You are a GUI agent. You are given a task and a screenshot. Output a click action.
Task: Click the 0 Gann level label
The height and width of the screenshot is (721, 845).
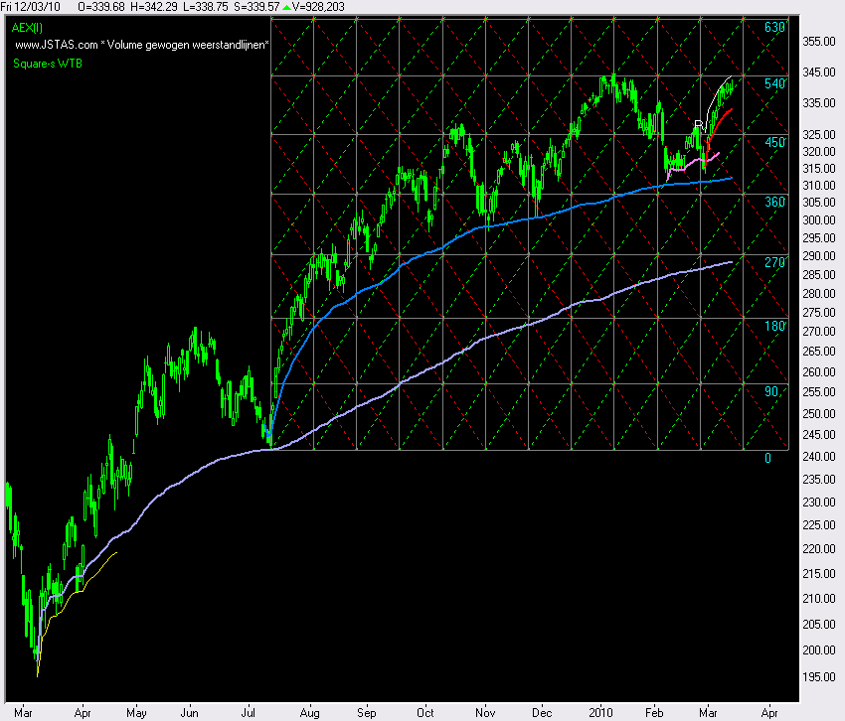coord(767,458)
